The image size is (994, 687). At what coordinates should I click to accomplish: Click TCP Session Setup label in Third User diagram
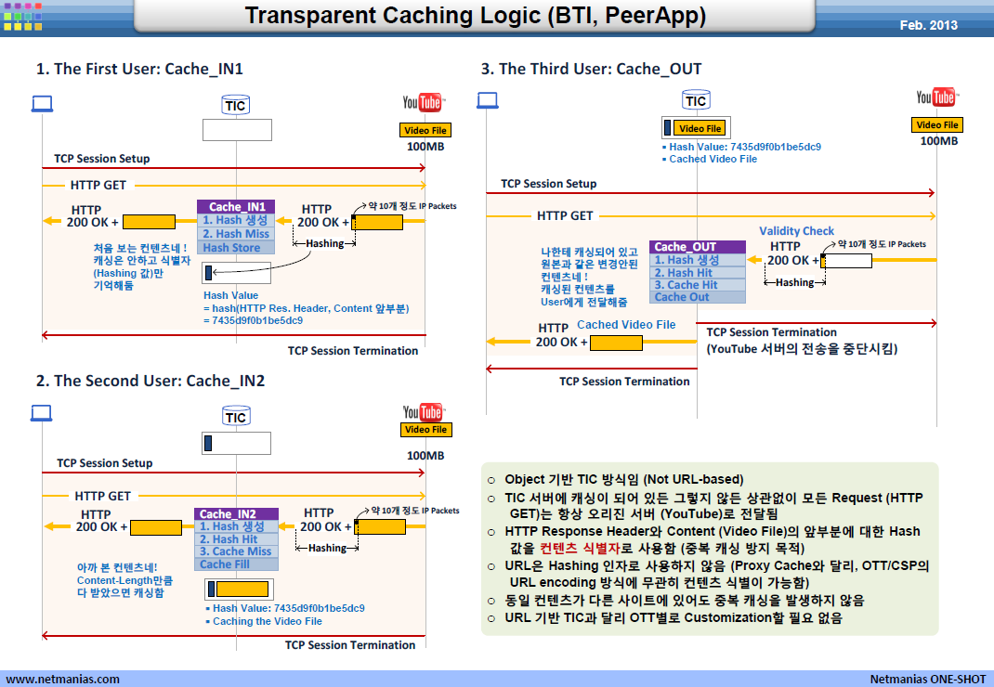coord(548,183)
